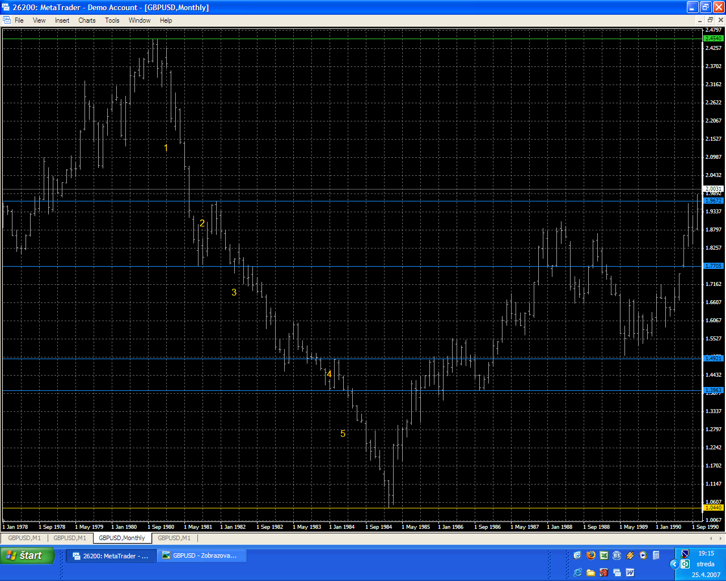Switch to the GBPUSD,Monthly chart tab
This screenshot has height=581, width=726.
[122, 538]
